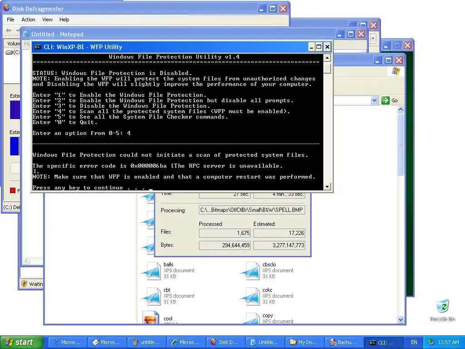This screenshot has width=465, height=349.
Task: Click the Explorer window scroll up arrow
Action: (401, 110)
